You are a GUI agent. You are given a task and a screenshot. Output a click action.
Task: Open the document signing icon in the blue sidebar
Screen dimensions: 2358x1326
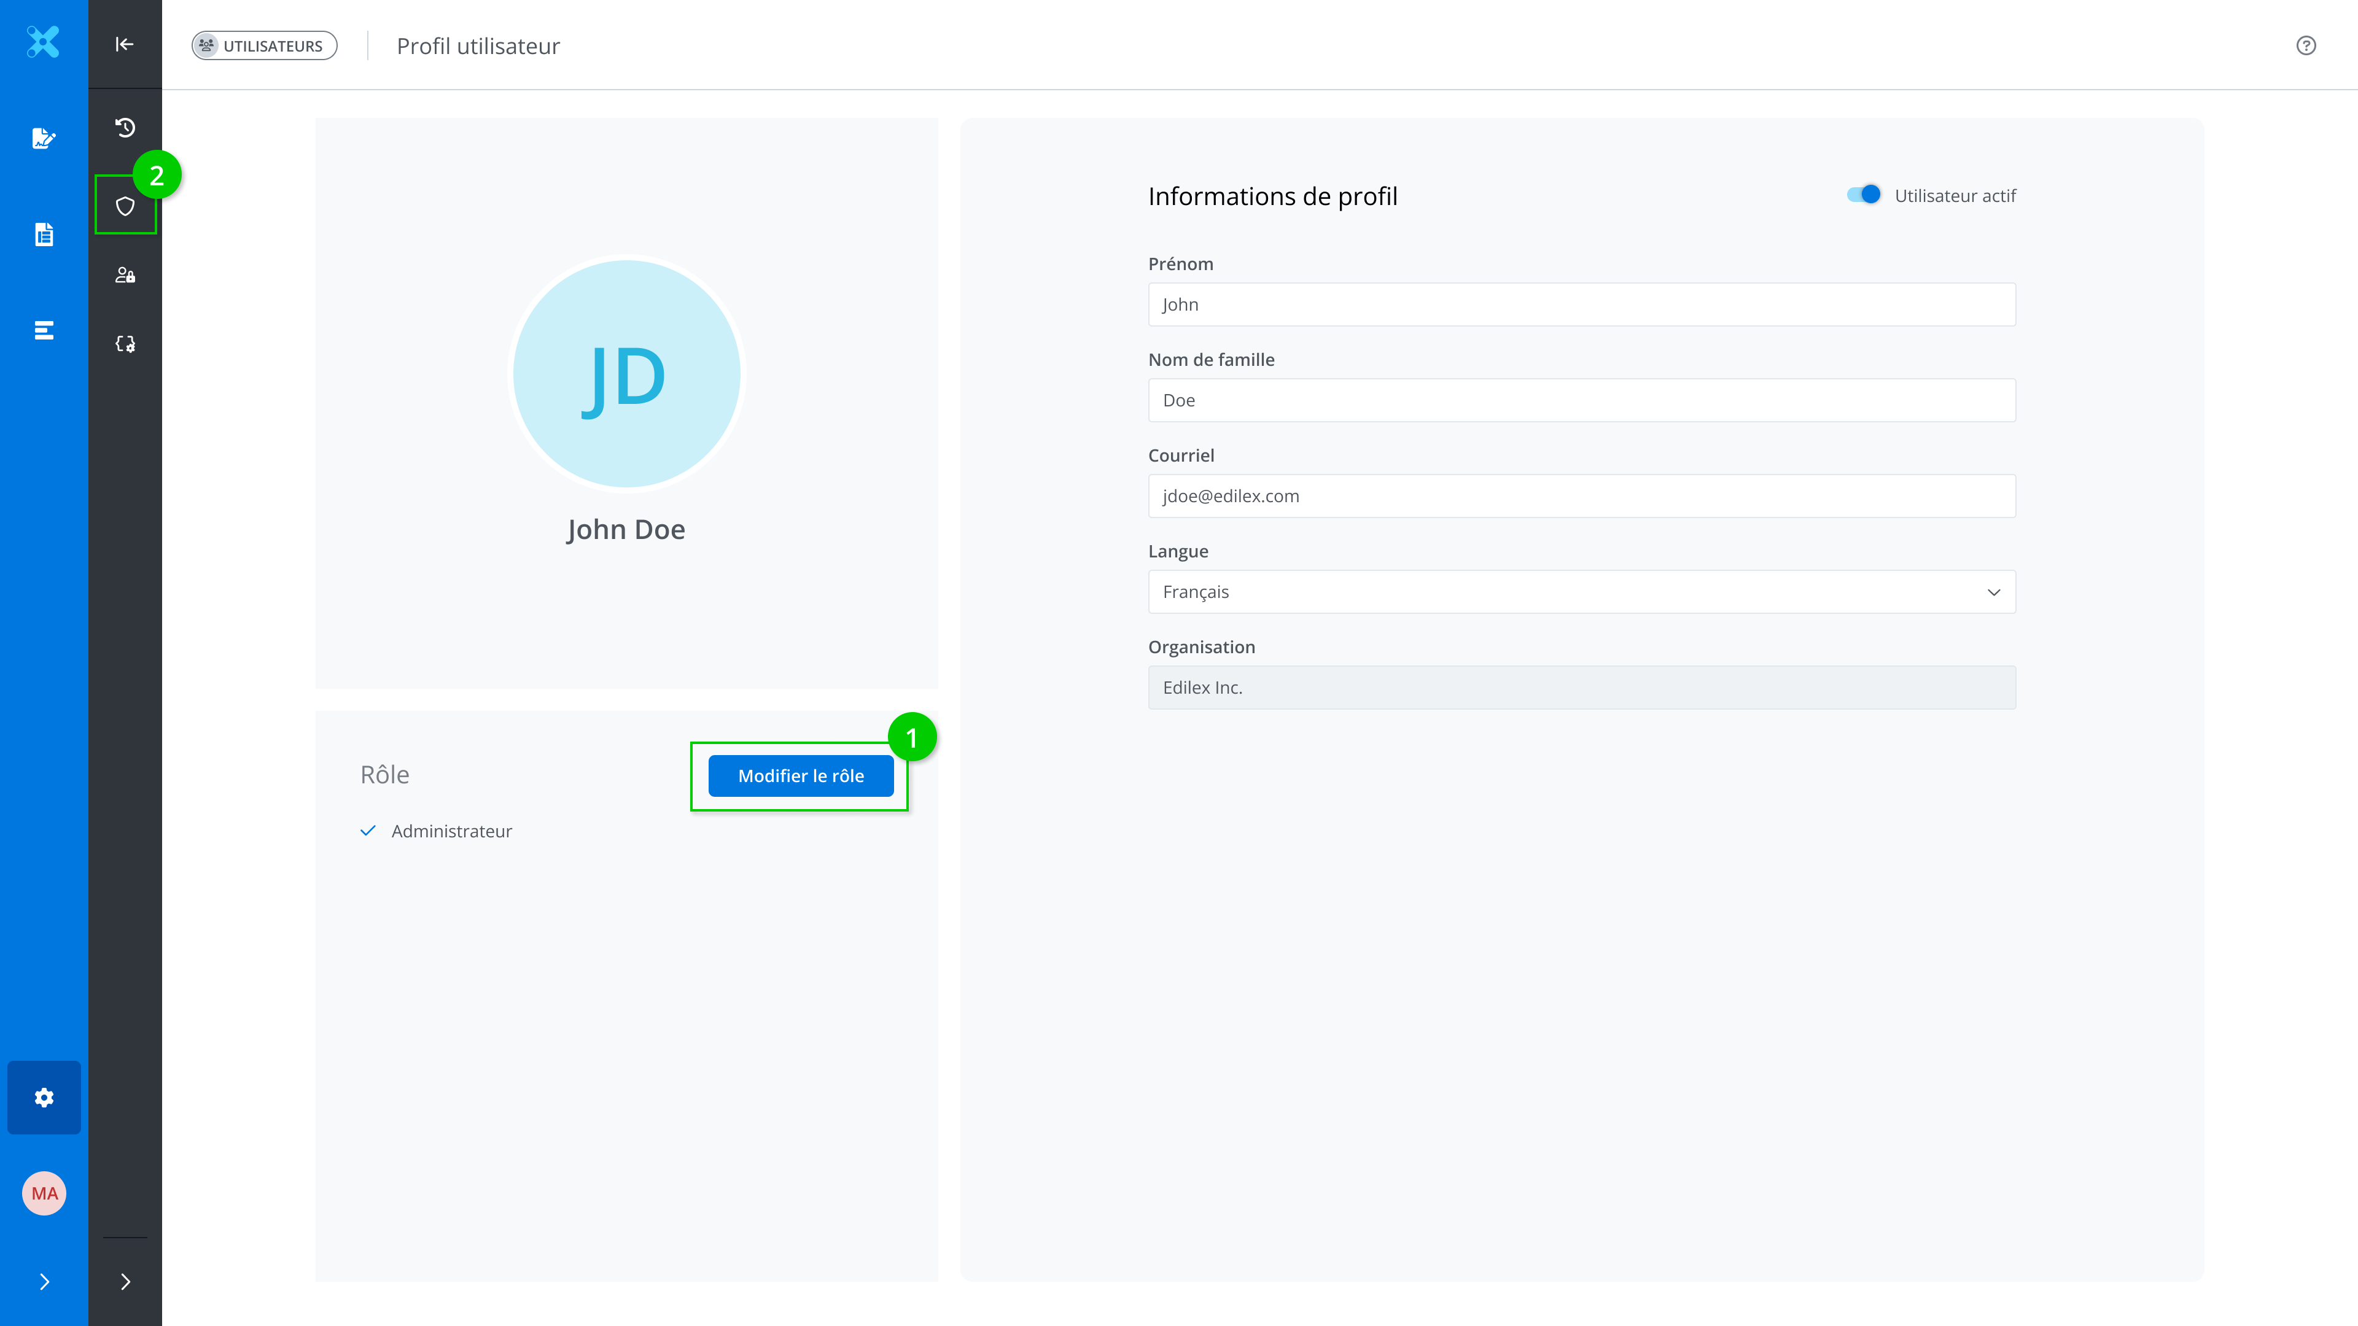[x=43, y=138]
